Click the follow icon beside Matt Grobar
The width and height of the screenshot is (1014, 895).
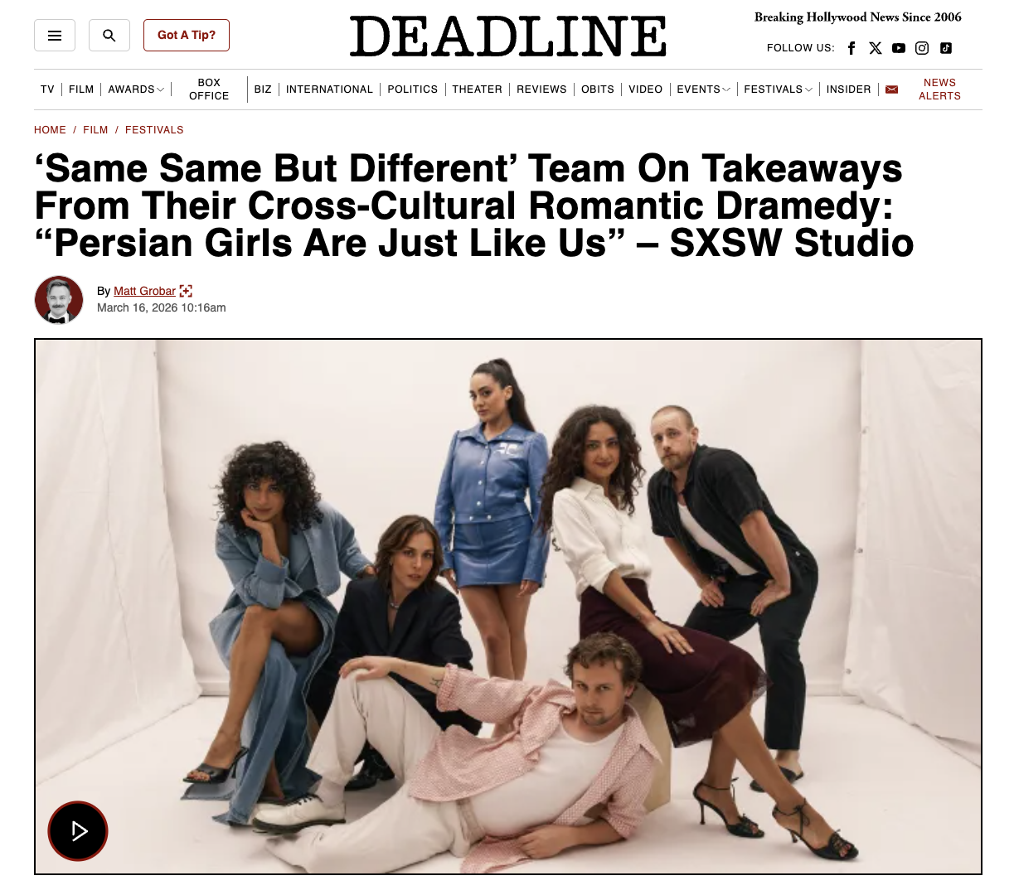click(x=186, y=291)
